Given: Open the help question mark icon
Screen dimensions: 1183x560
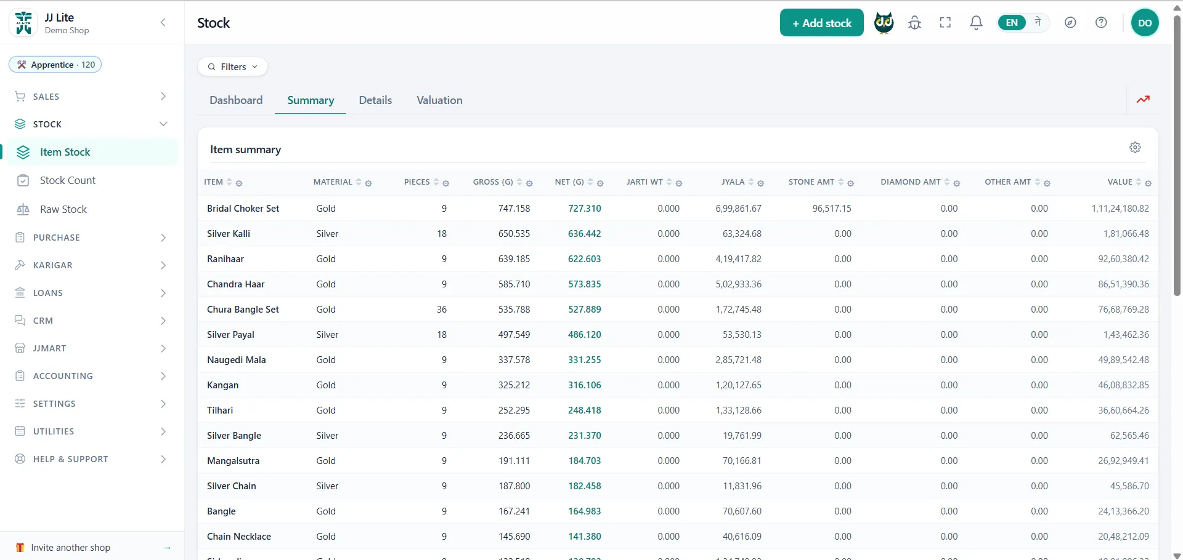Looking at the screenshot, I should [1101, 23].
